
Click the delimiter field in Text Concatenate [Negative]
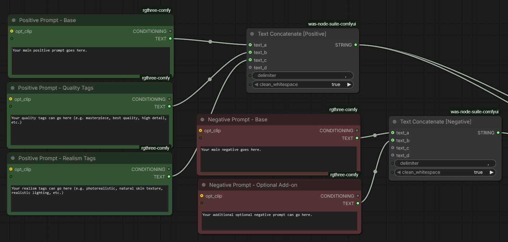point(445,163)
